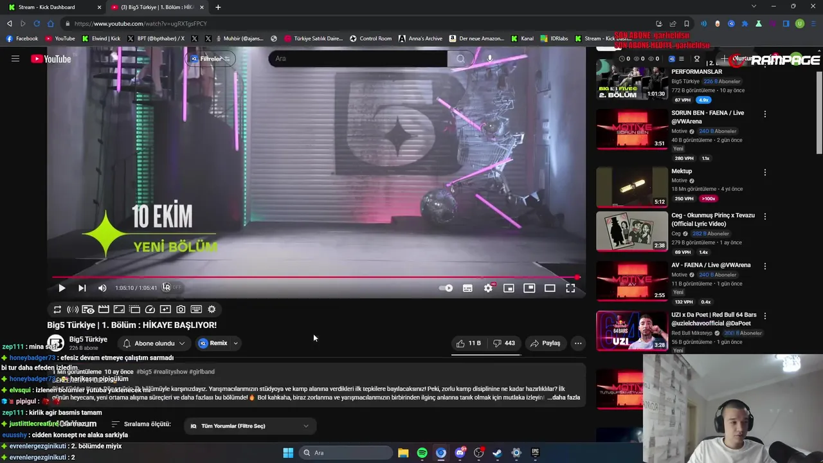Click the video filters sparkle icon
This screenshot has height=463, width=823.
tap(165, 309)
